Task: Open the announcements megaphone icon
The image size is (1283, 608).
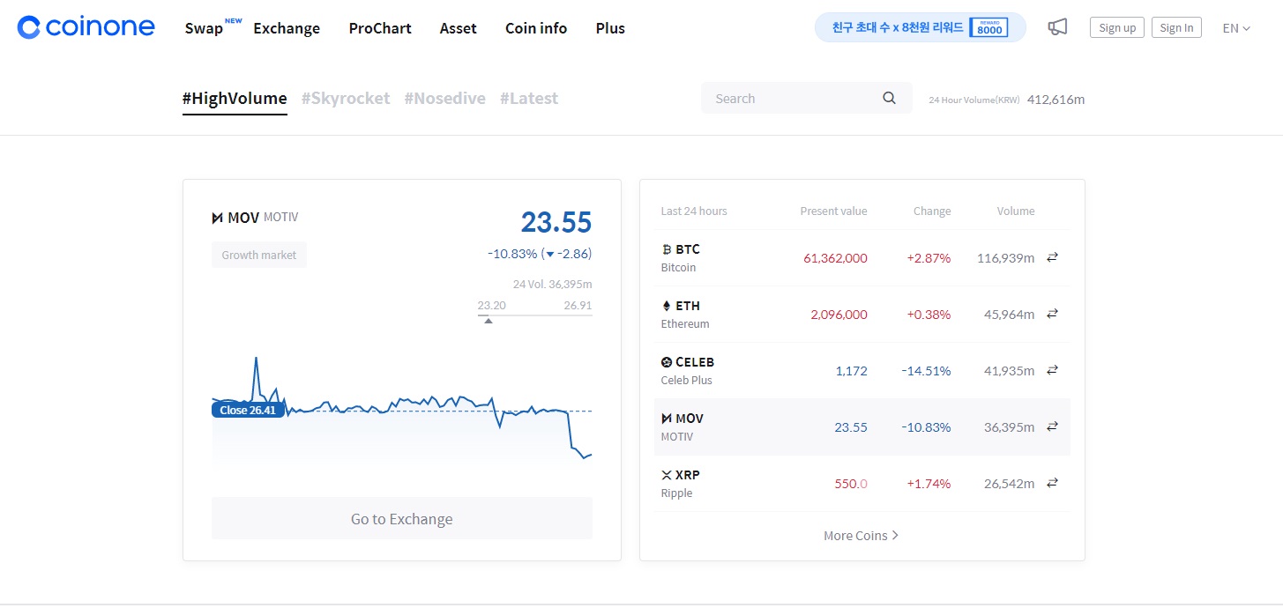Action: click(1057, 27)
